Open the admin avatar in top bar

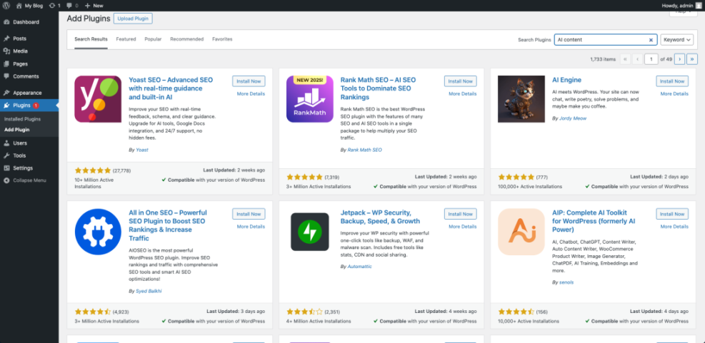(699, 6)
